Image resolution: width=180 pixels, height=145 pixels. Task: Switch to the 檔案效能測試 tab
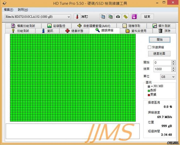click(x=23, y=26)
